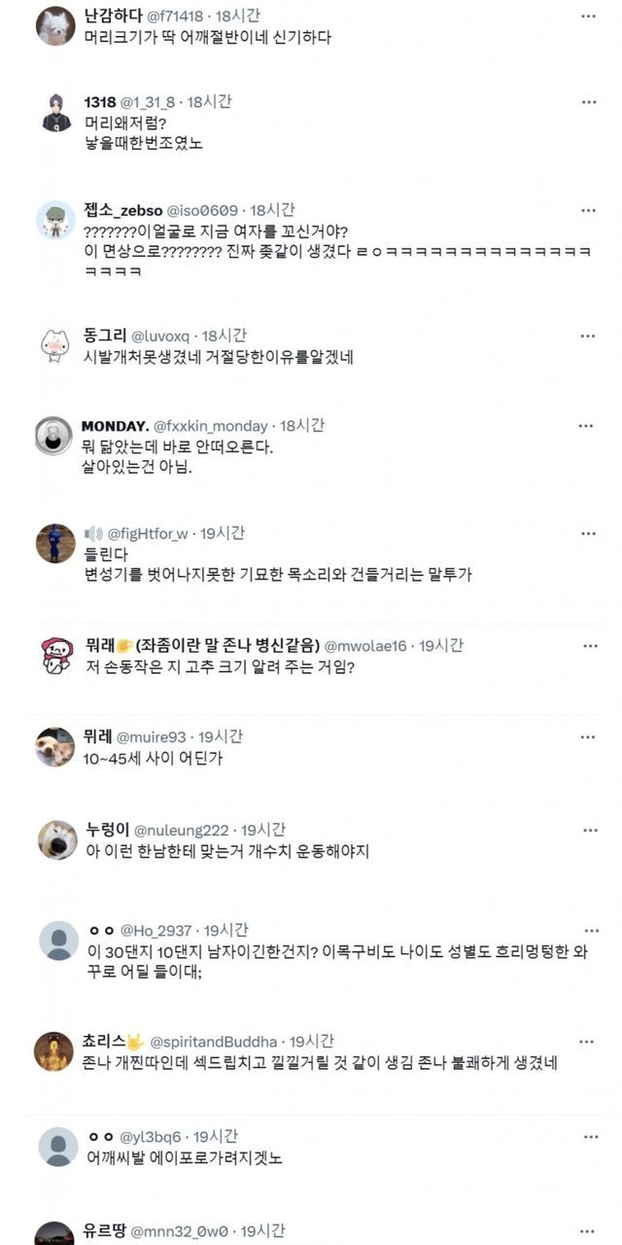Open the more menu on 동그리's tweet
Viewport: 622px width, 1245px height.
coord(589,336)
